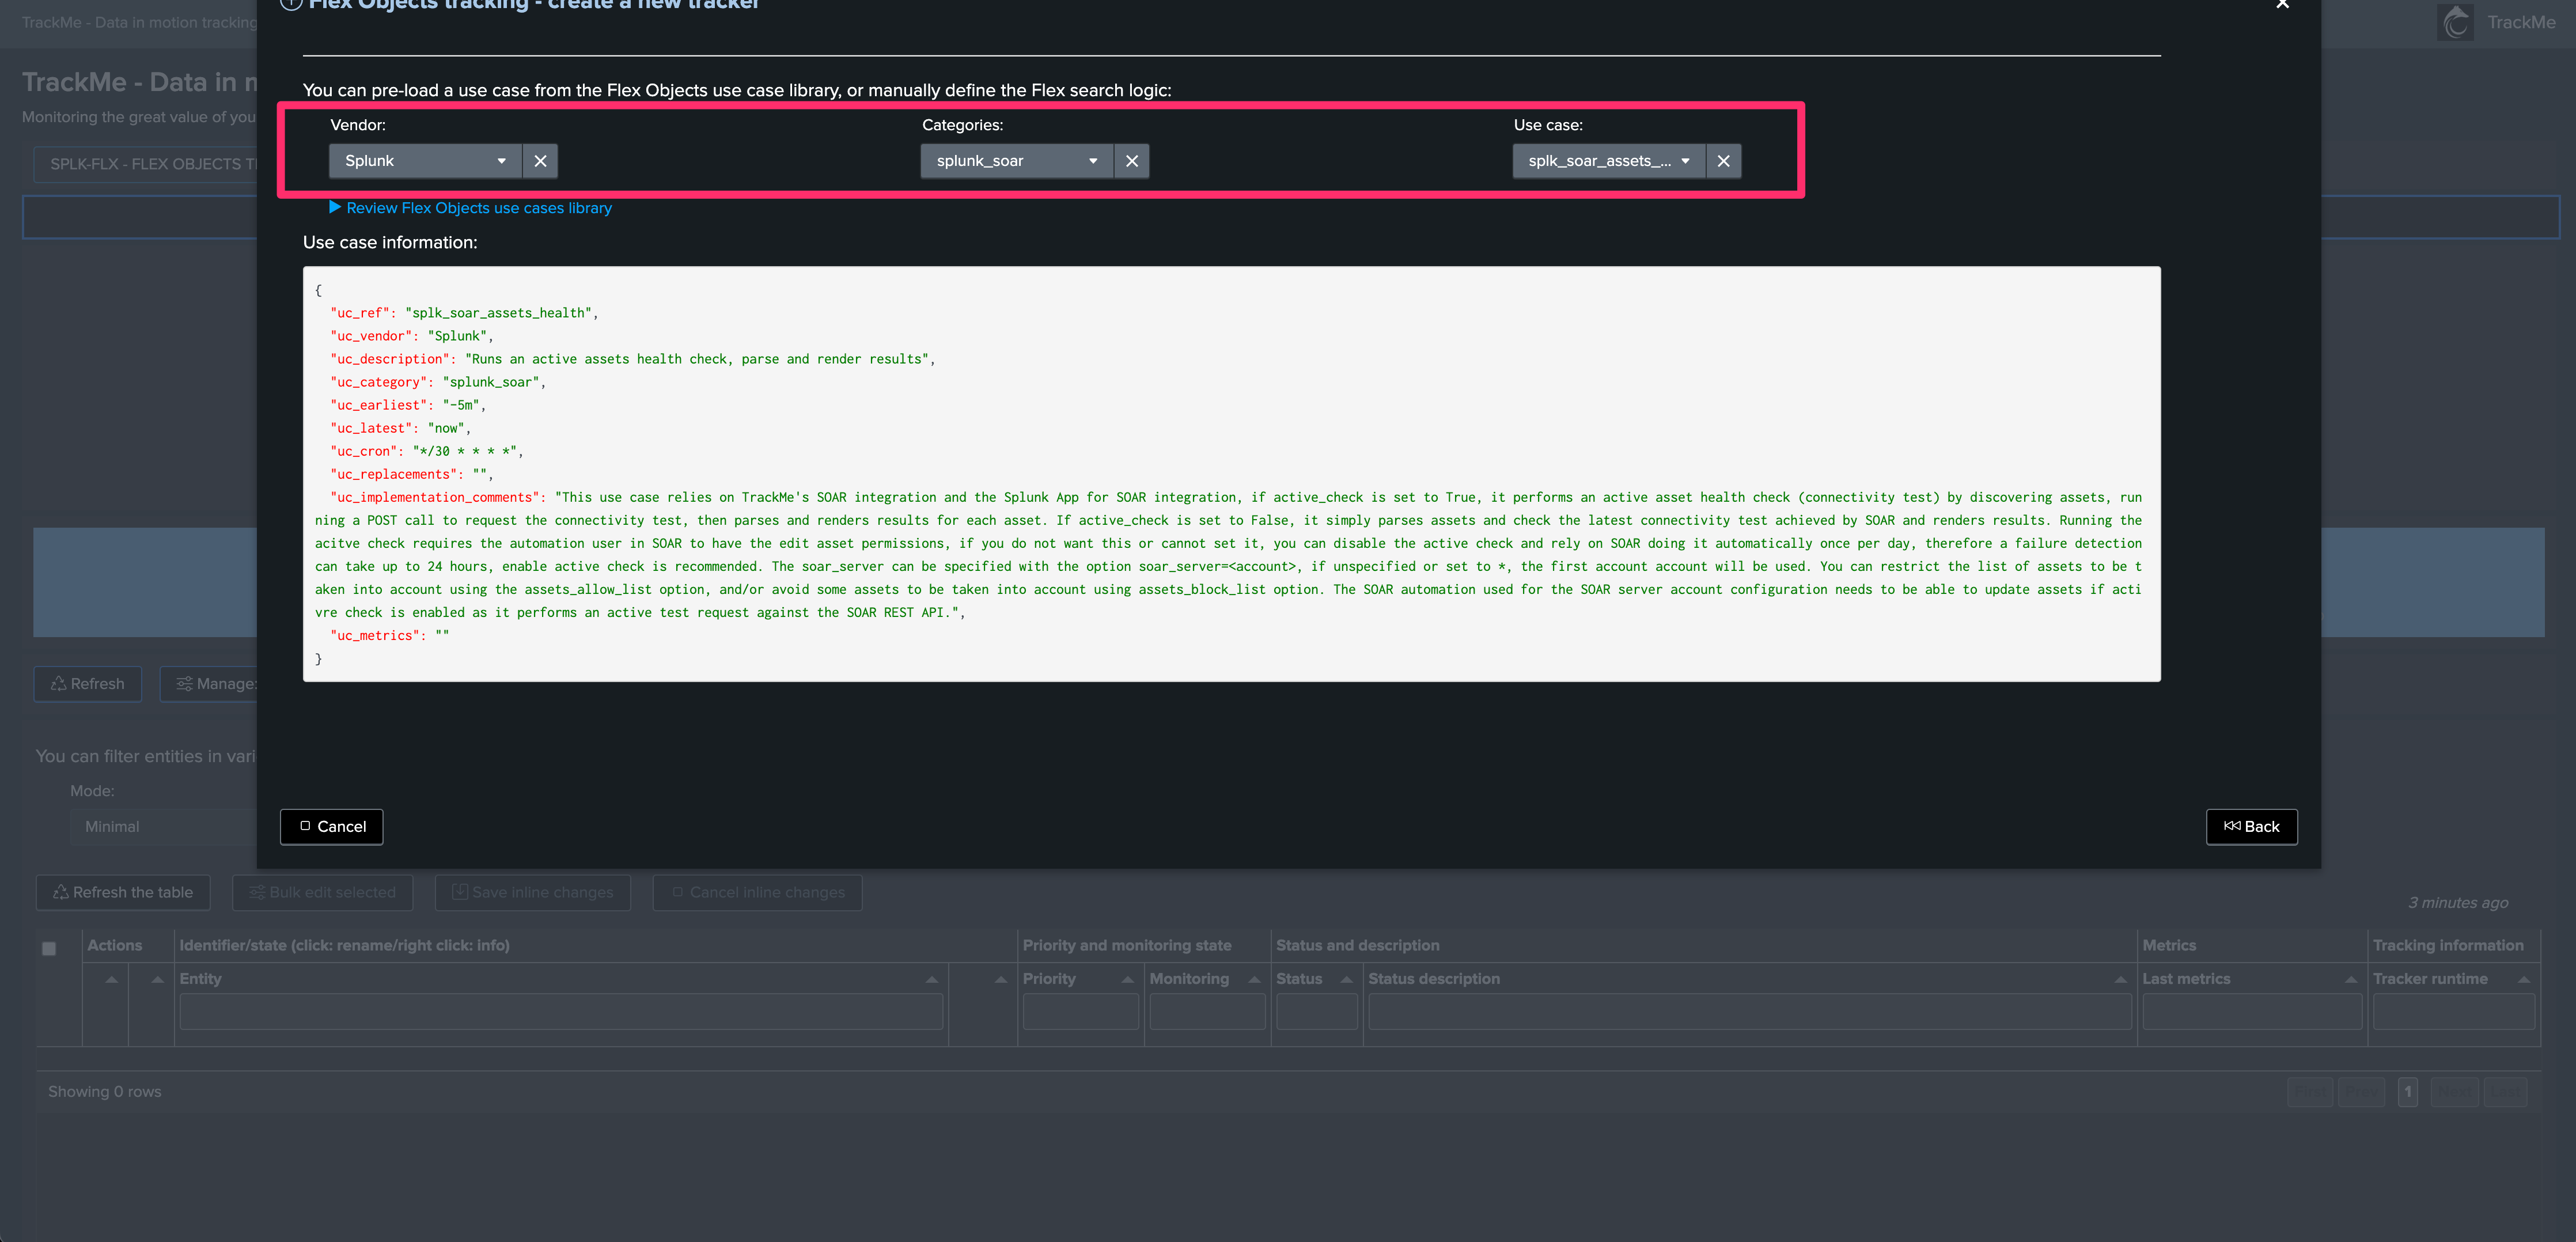Click the TrackMe logo icon
Image resolution: width=2576 pixels, height=1242 pixels.
(x=2455, y=22)
